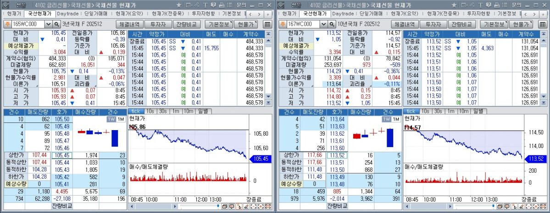The width and height of the screenshot is (550, 213).
Task: Toggle 1W candle view in 10년국채 window
Action: click(386, 119)
